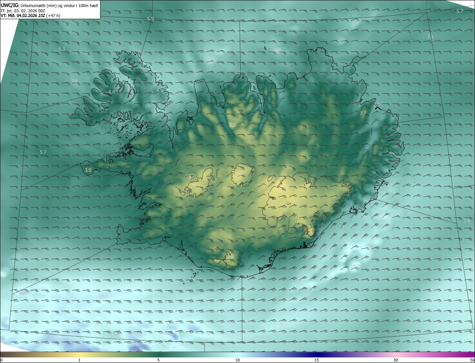Click the '15' tick label on the color scale
The height and width of the screenshot is (363, 475).
point(317,360)
